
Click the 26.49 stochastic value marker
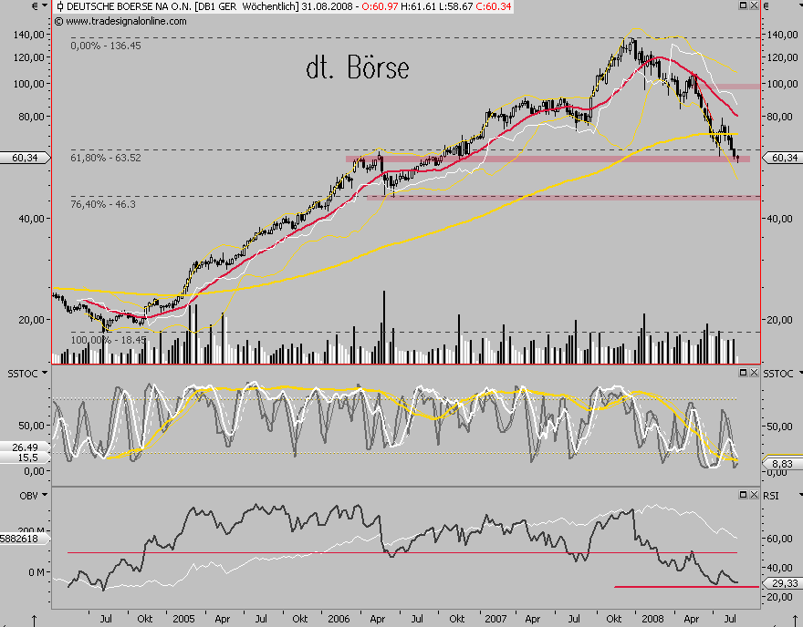[26, 447]
